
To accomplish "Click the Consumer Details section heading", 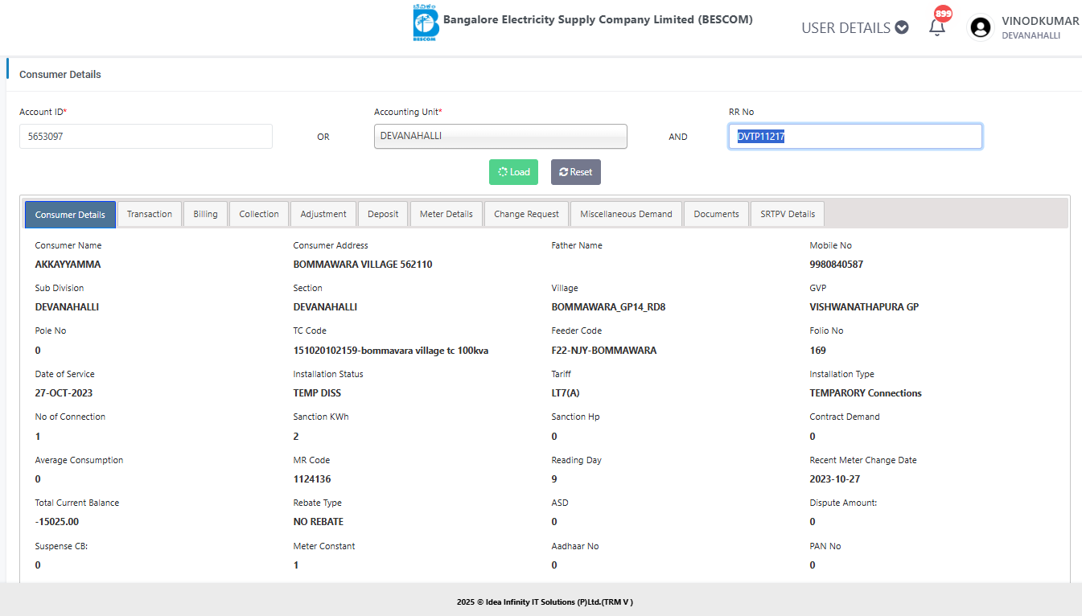I will coord(60,74).
